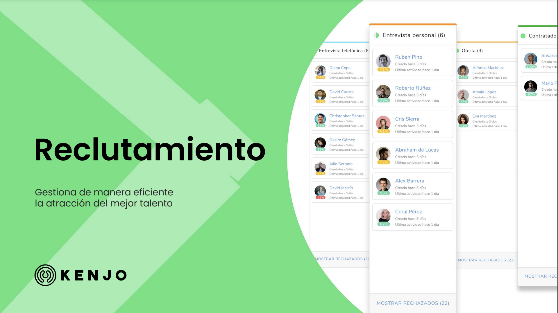Click the Amaia López name link

(x=484, y=92)
